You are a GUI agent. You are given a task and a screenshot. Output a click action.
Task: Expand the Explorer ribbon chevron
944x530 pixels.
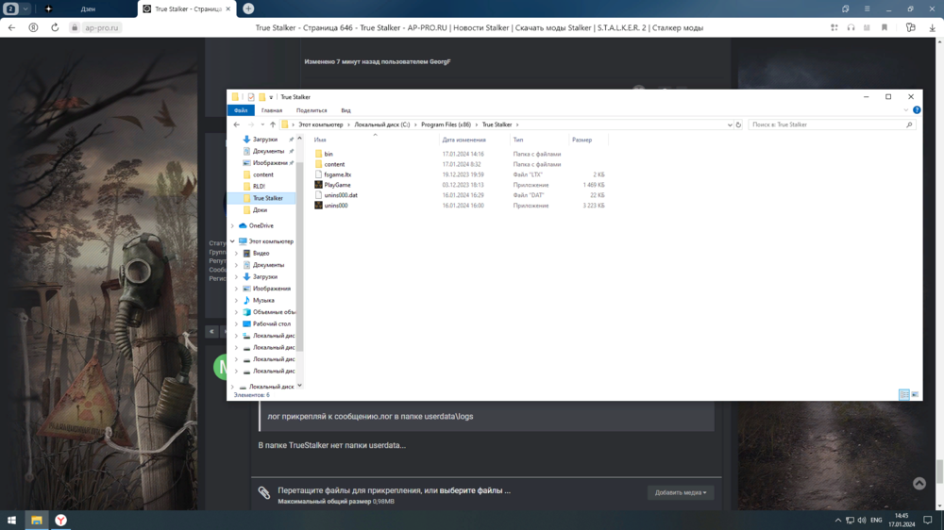coord(906,110)
